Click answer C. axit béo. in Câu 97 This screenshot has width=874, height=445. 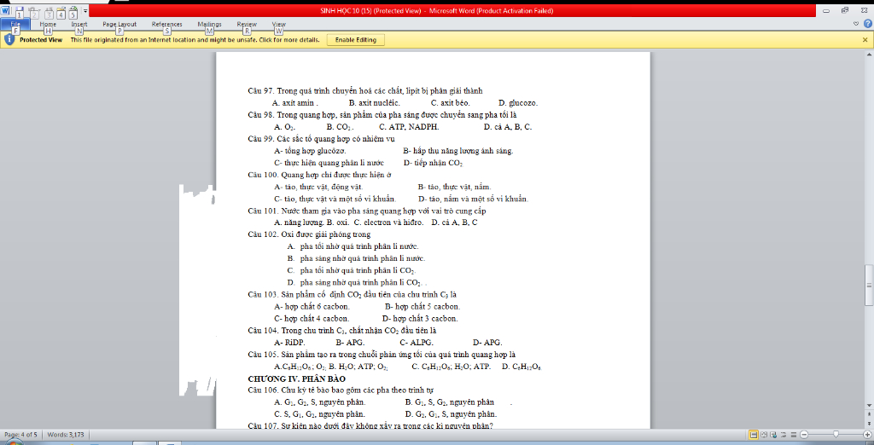coord(451,103)
